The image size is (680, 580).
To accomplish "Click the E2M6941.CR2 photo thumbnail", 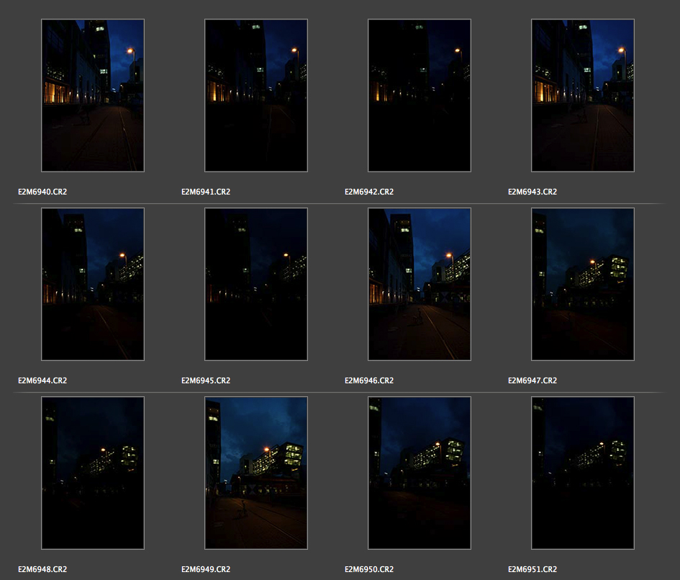I will click(x=256, y=95).
